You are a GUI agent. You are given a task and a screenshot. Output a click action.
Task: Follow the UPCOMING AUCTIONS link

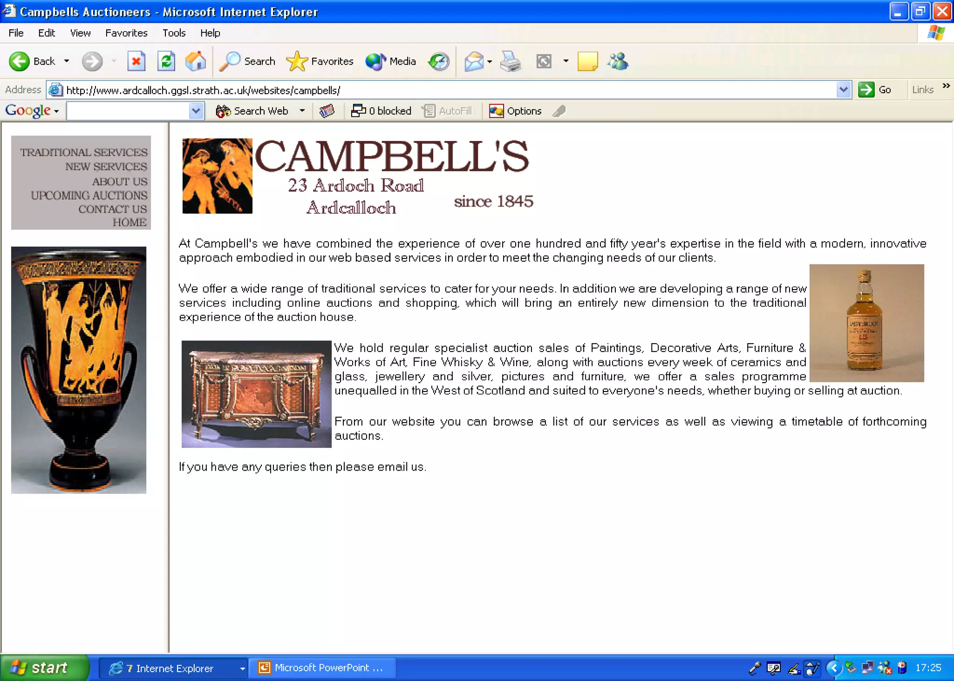pos(89,196)
